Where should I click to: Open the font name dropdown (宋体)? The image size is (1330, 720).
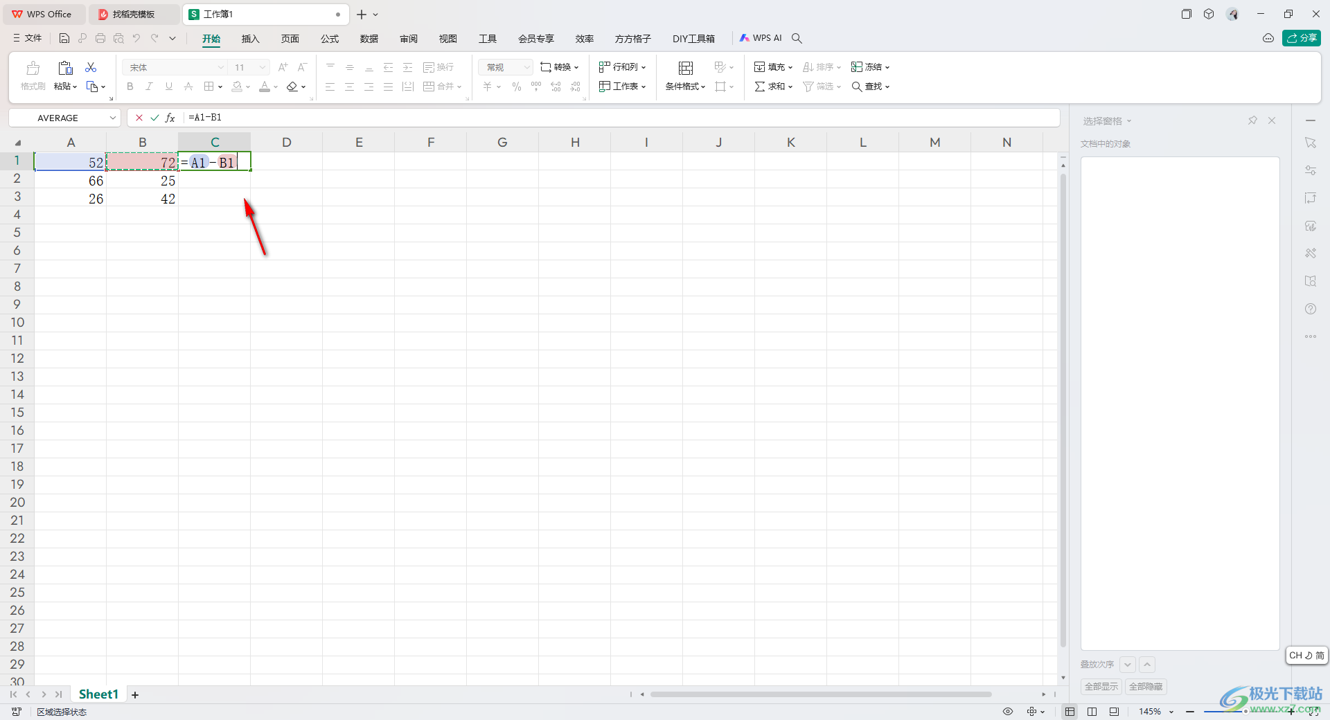[221, 67]
